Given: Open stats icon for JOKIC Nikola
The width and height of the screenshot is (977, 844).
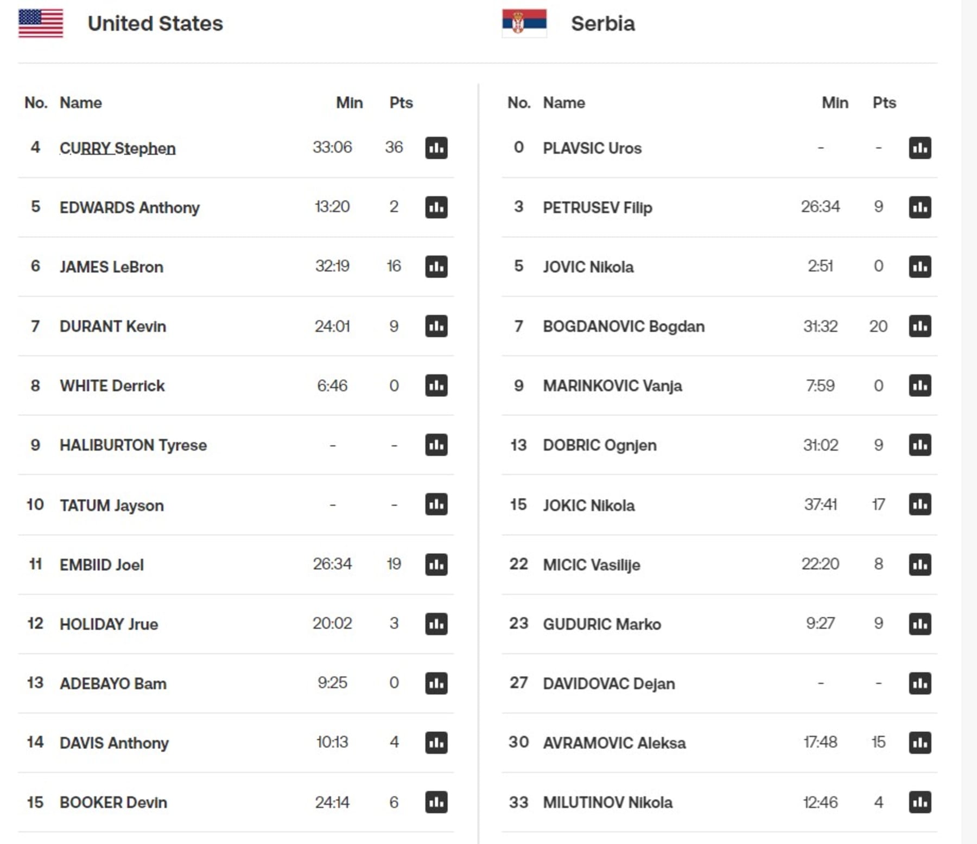Looking at the screenshot, I should 920,504.
